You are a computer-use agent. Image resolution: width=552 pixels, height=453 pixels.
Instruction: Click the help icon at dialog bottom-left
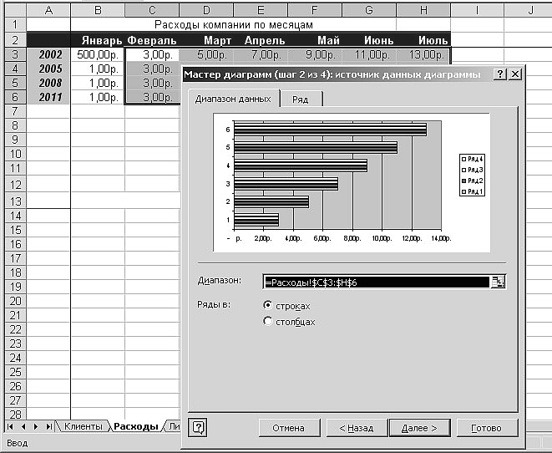pos(199,427)
